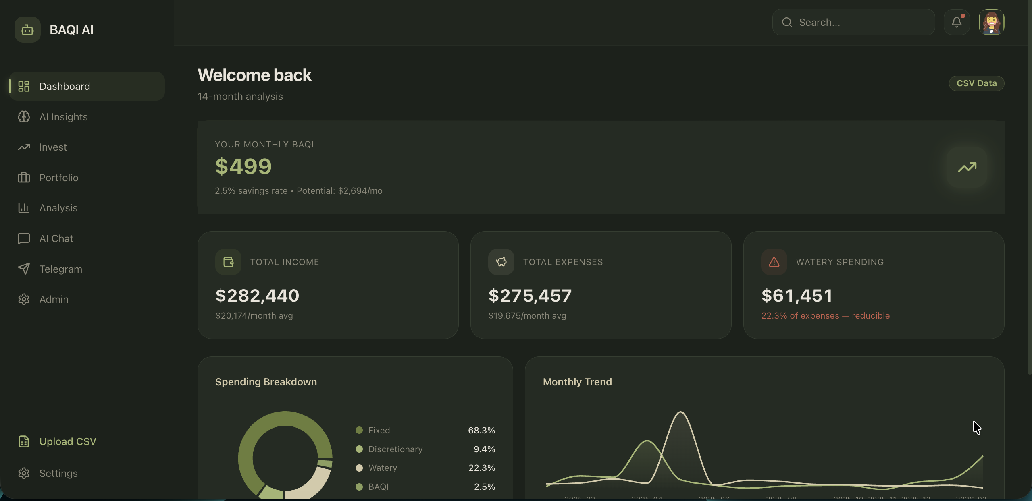Click the "22.3% of expenses — reducible" note
The height and width of the screenshot is (501, 1032).
[x=825, y=316]
